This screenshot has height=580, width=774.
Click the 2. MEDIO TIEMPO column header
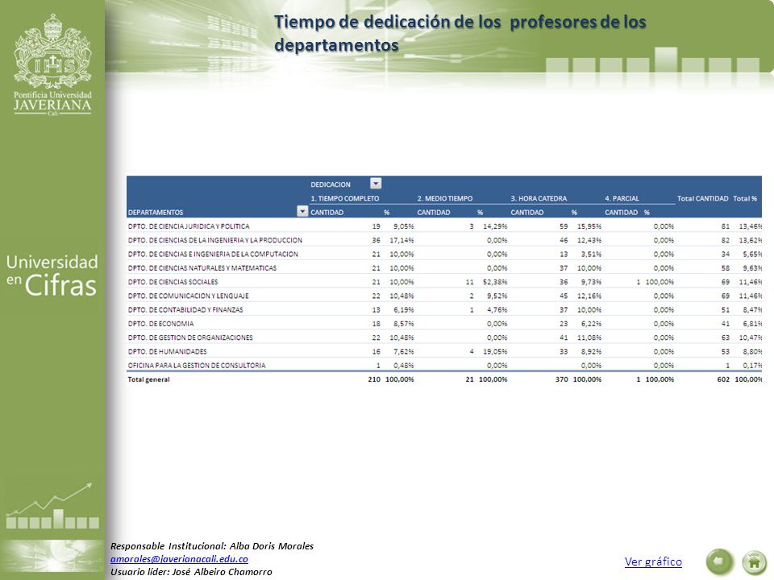[x=445, y=198]
